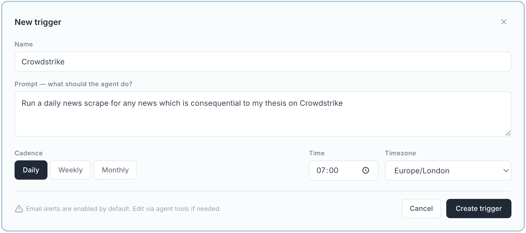The height and width of the screenshot is (233, 526).
Task: Switch cadence to Weekly
Action: pyautogui.click(x=71, y=170)
